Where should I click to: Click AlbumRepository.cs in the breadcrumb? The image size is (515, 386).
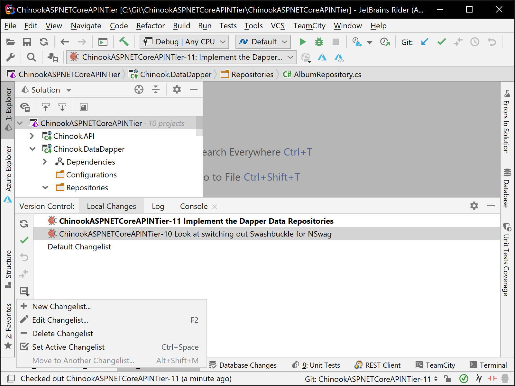322,75
